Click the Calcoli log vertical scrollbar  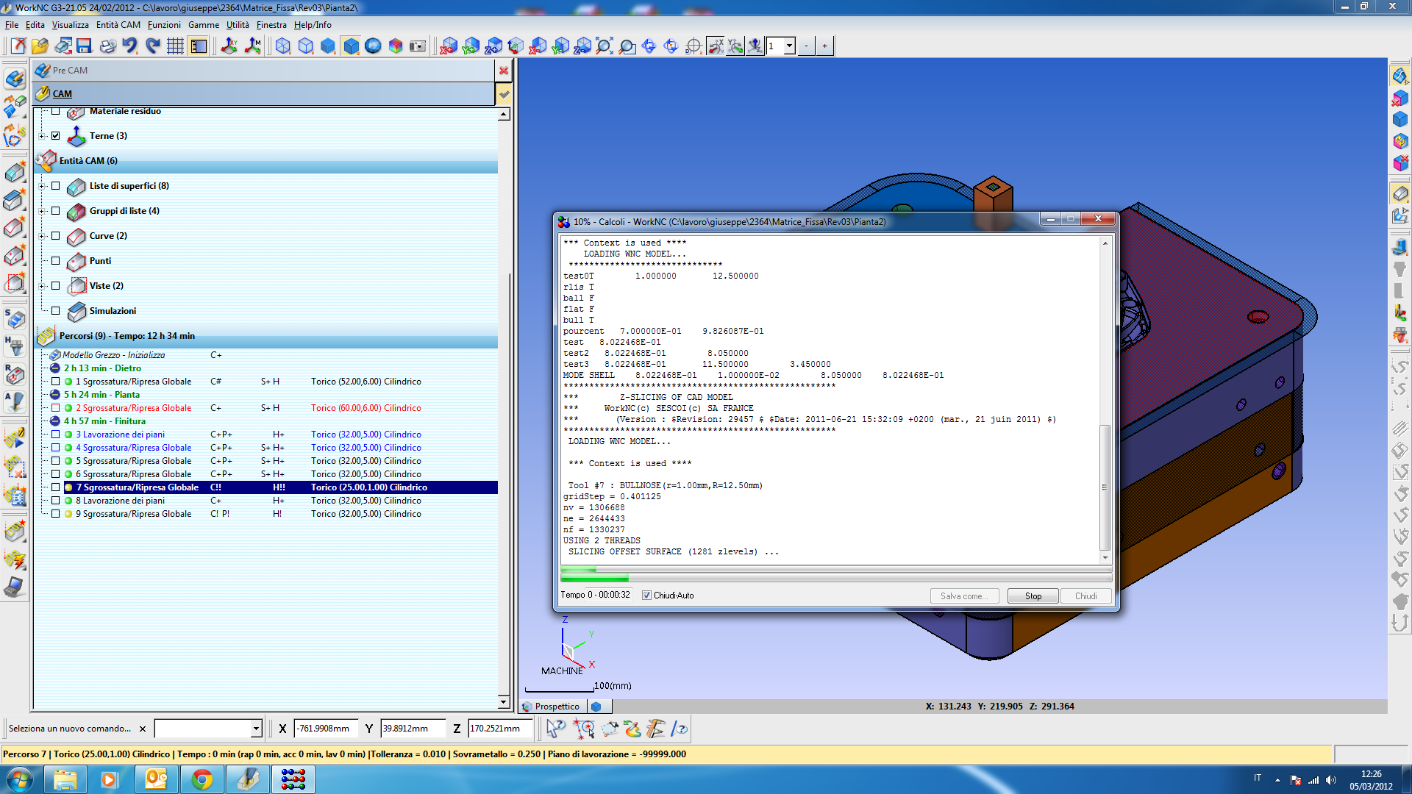(x=1105, y=401)
